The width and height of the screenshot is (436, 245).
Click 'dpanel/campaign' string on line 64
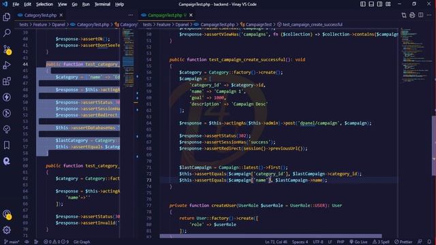pos(319,123)
